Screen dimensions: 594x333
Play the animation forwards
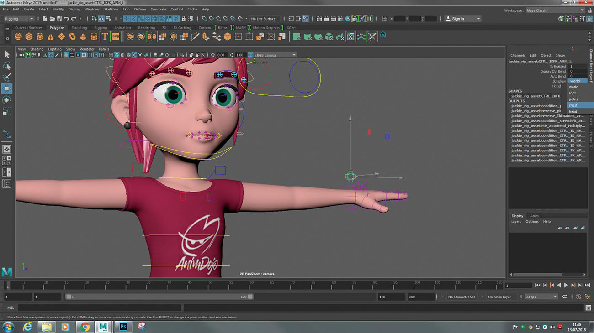[566, 285]
